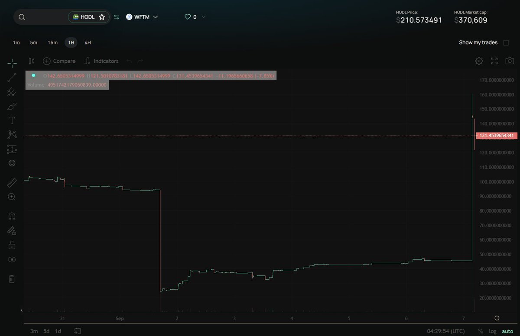Image resolution: width=520 pixels, height=336 pixels.
Task: Select the pitchfork drawing tool
Action: [12, 92]
